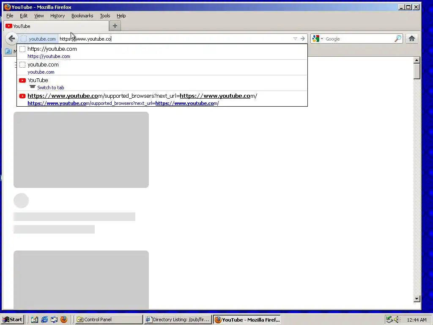
Task: Click the Google search field
Action: coord(359,39)
